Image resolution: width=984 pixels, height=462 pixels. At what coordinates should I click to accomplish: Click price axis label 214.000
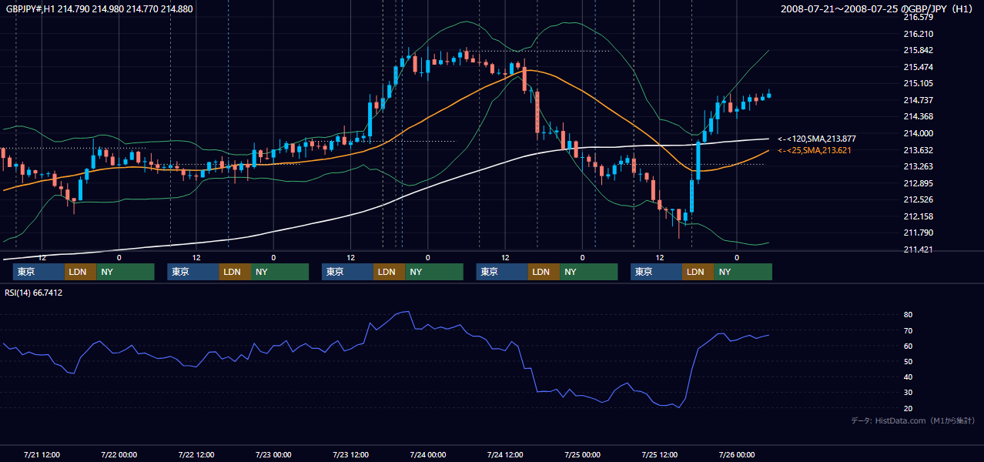pyautogui.click(x=919, y=133)
